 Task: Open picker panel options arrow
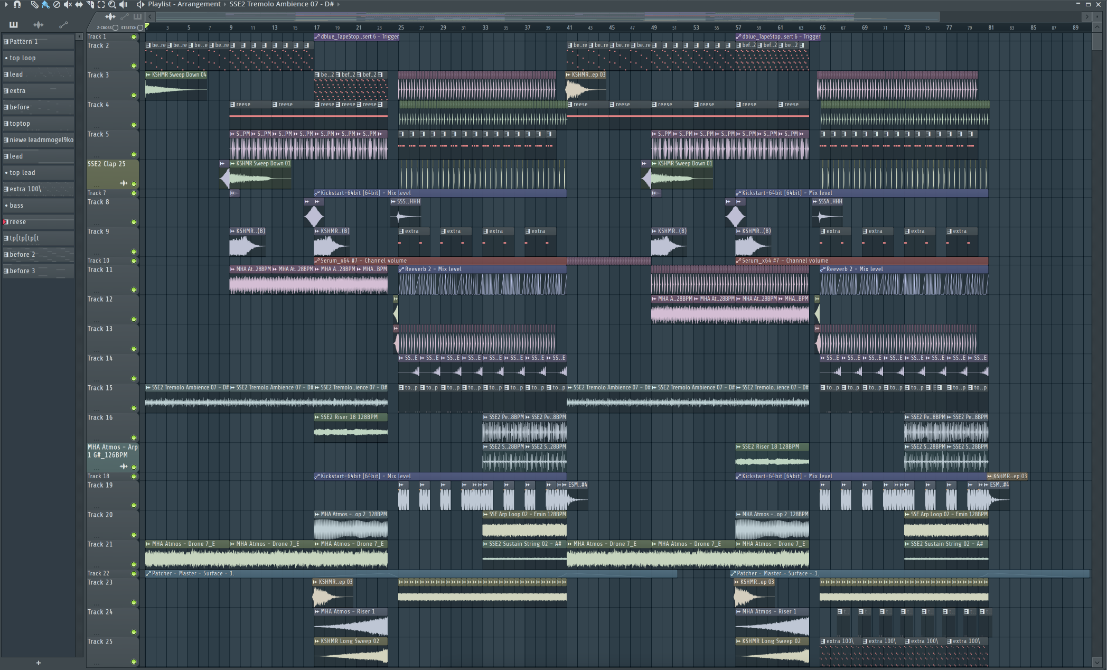(x=79, y=36)
